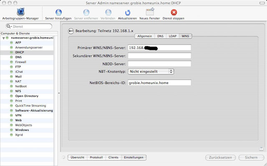This screenshot has height=166, width=267.
Task: Open the NBT-Knotentyp dropdown
Action: (x=151, y=72)
